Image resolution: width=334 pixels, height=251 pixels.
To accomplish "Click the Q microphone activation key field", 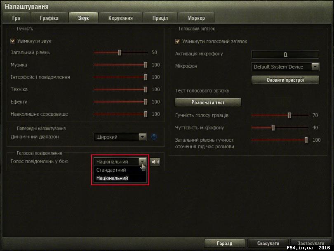I will pyautogui.click(x=285, y=54).
